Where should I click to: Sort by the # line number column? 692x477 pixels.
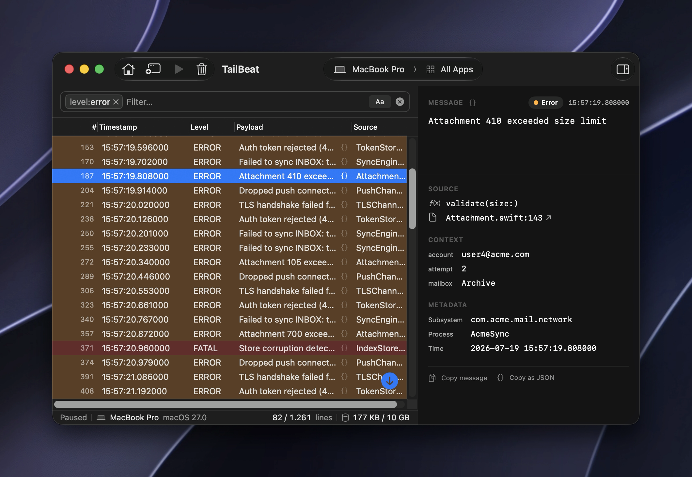[94, 127]
